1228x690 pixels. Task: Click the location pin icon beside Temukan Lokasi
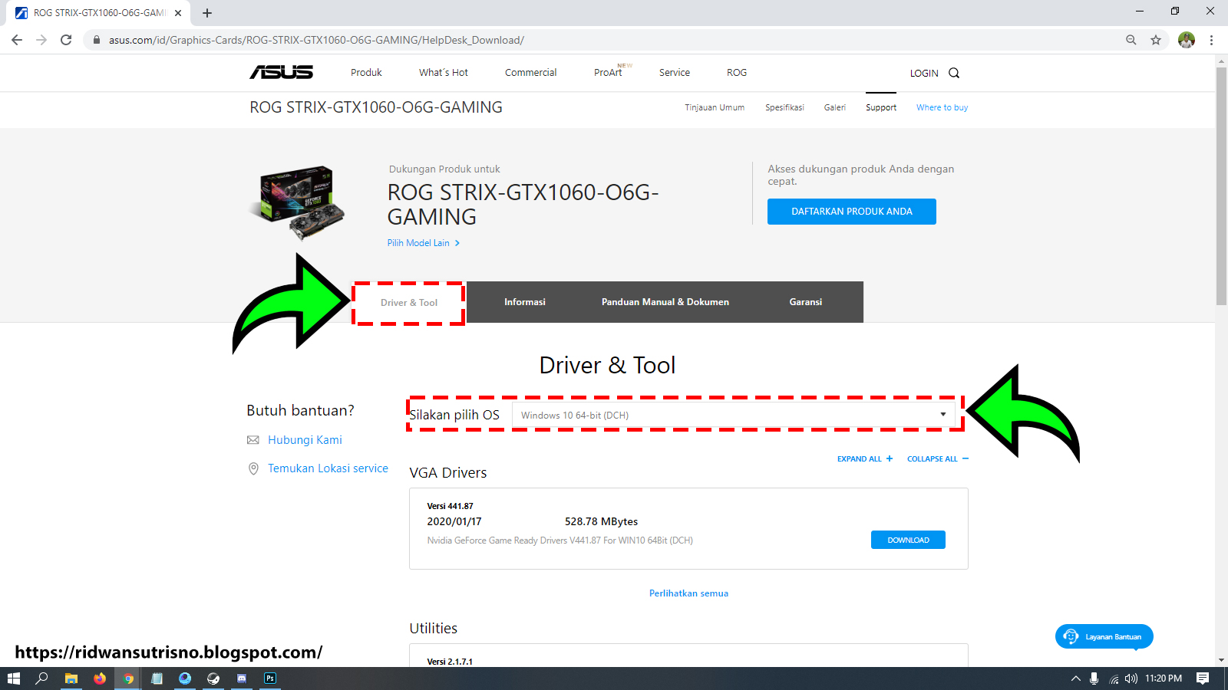[253, 468]
